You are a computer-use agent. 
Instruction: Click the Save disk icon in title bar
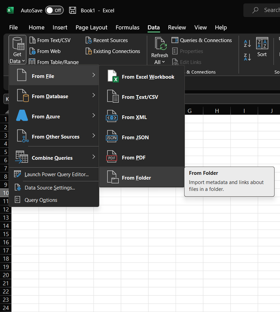pos(72,10)
